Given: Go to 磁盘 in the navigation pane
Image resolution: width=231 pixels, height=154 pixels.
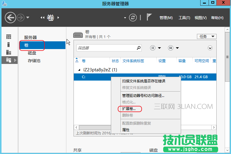Looking at the screenshot, I should (x=32, y=53).
